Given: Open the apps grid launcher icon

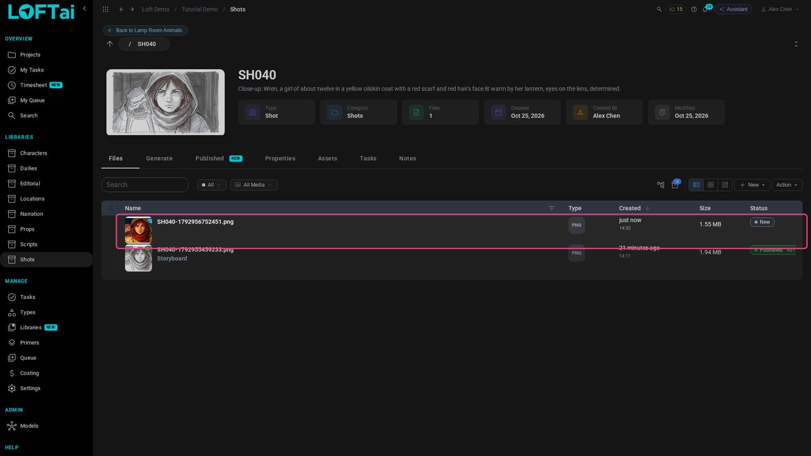Looking at the screenshot, I should click(105, 9).
